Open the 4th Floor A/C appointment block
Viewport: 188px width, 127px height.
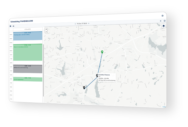click(x=28, y=69)
